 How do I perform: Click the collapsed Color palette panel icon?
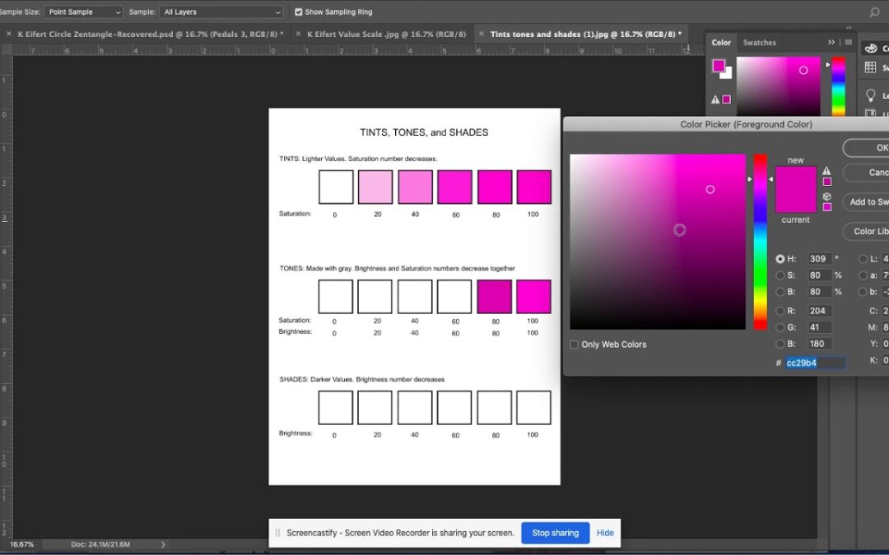871,49
